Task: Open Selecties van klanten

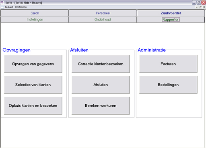Action: [x=33, y=85]
